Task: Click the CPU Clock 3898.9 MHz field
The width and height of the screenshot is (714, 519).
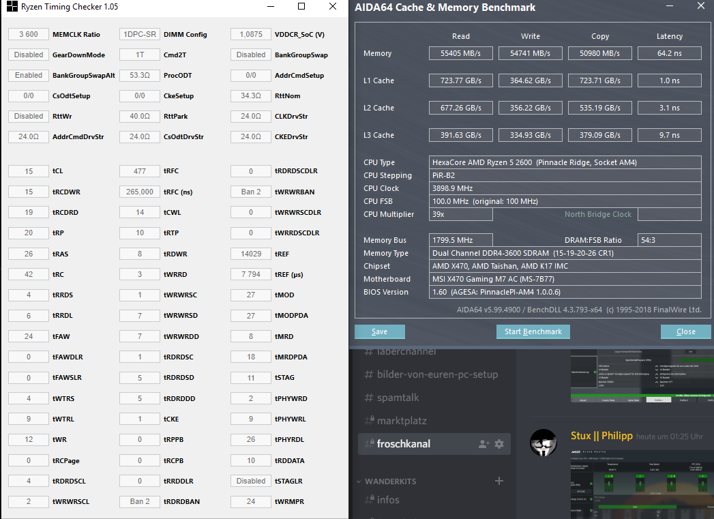Action: (x=565, y=188)
